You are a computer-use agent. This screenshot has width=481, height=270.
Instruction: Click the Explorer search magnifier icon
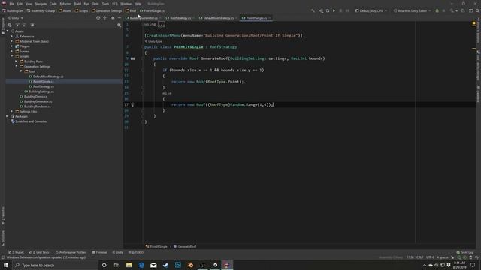119,25
